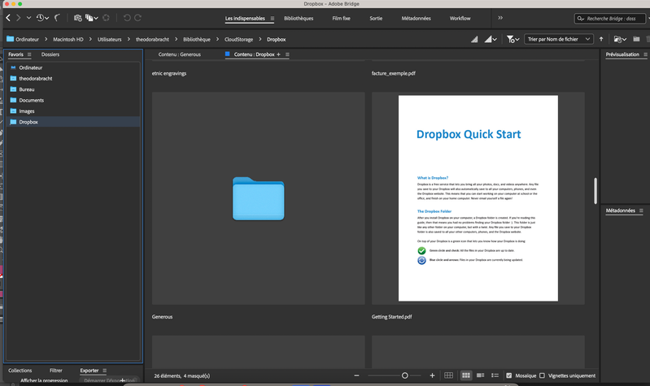Switch to thumbnails view icon
Image resolution: width=650 pixels, height=386 pixels.
(466, 375)
